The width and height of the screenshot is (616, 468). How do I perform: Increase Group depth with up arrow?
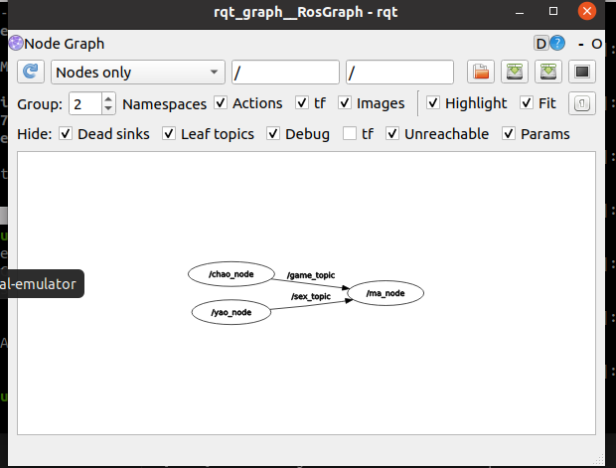click(x=108, y=98)
